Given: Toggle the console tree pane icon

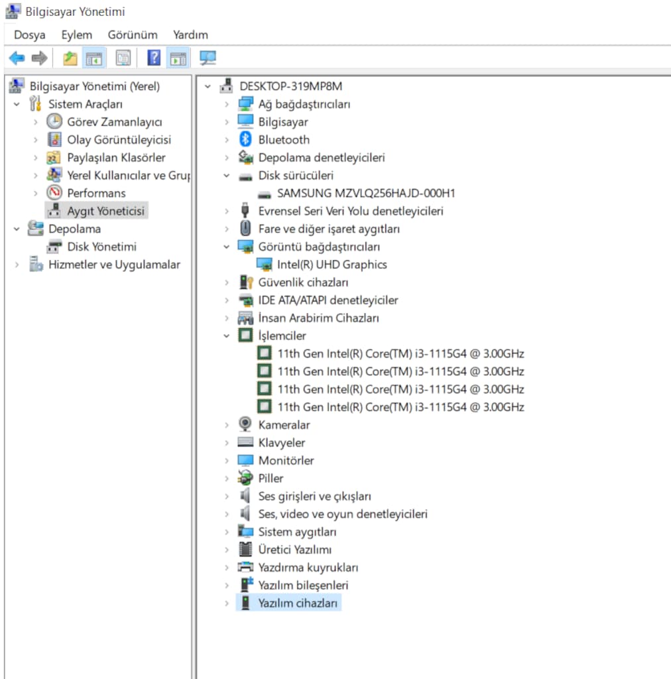Looking at the screenshot, I should pyautogui.click(x=94, y=58).
